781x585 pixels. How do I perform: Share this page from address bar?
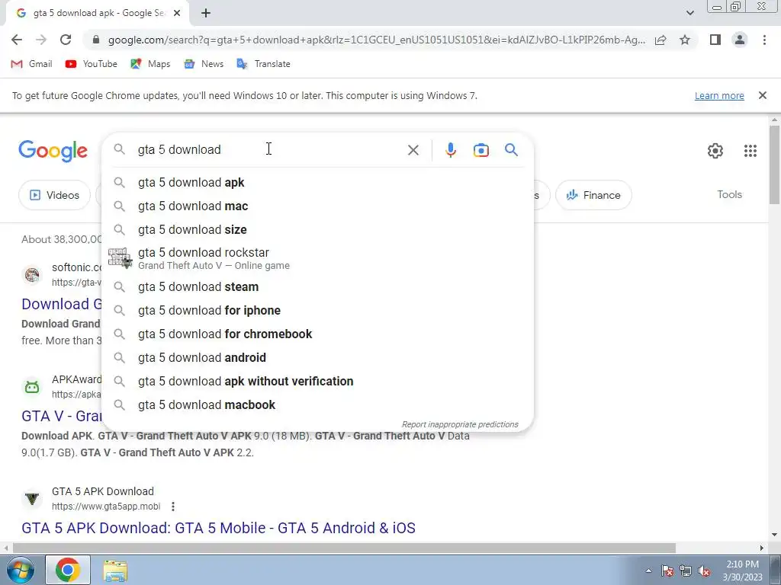click(660, 40)
